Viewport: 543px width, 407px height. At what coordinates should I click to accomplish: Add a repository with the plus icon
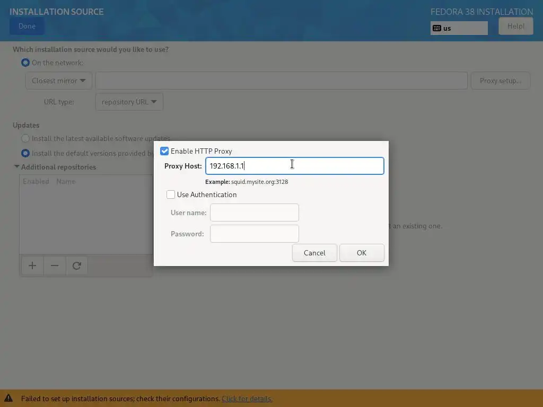32,266
